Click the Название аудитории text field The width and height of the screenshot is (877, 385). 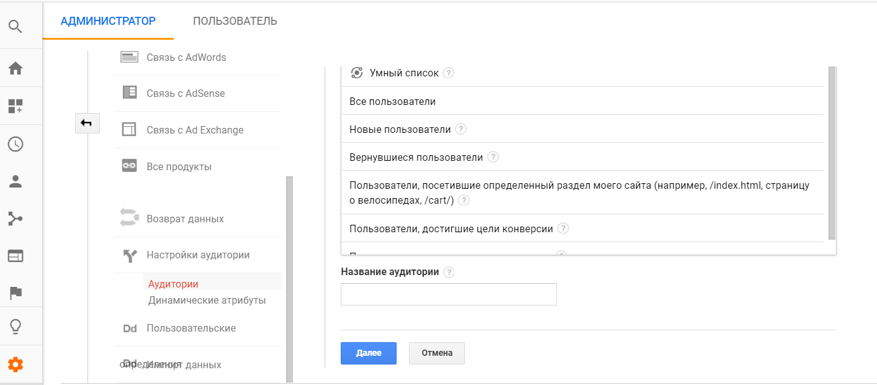[x=449, y=294]
